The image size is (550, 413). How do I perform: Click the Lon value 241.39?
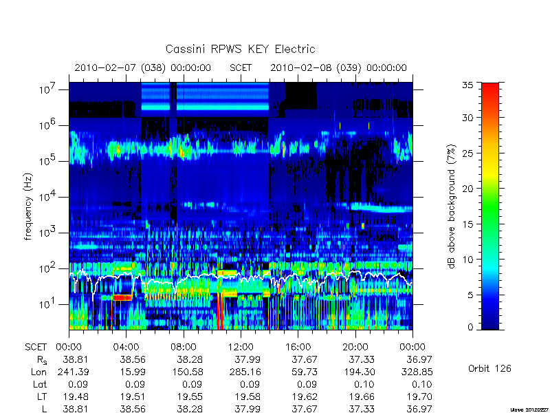pyautogui.click(x=73, y=372)
